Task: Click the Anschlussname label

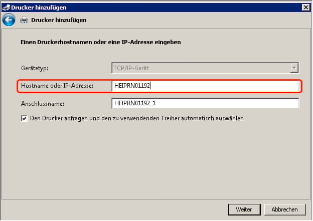Action: (43, 103)
